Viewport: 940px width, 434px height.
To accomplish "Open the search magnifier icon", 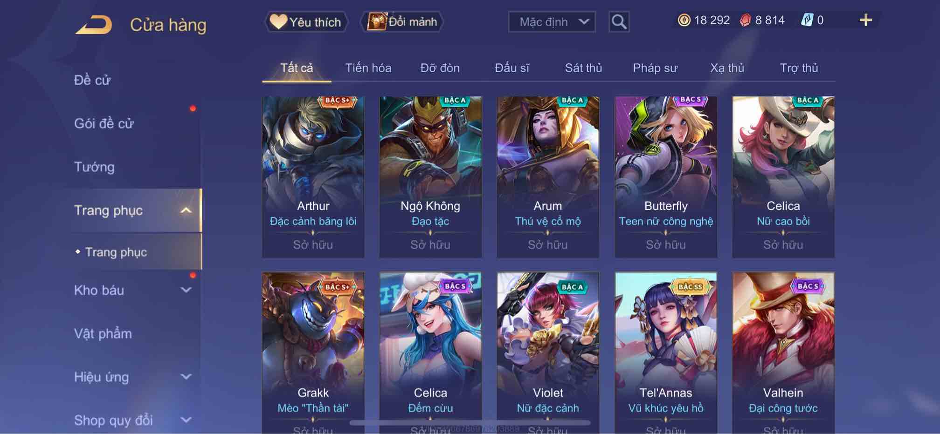I will [x=619, y=22].
